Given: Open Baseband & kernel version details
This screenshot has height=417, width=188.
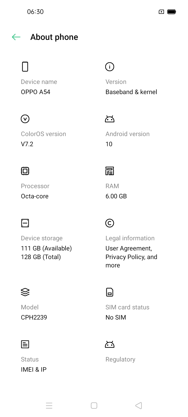Looking at the screenshot, I should pos(131,92).
